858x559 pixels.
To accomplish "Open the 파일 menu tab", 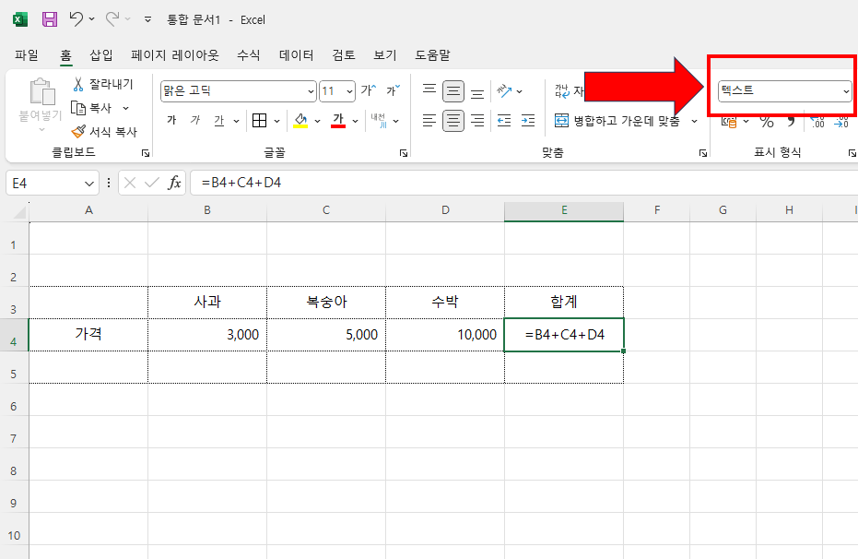I will coord(26,55).
